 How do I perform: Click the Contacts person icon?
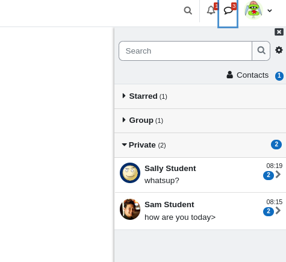[x=230, y=75]
